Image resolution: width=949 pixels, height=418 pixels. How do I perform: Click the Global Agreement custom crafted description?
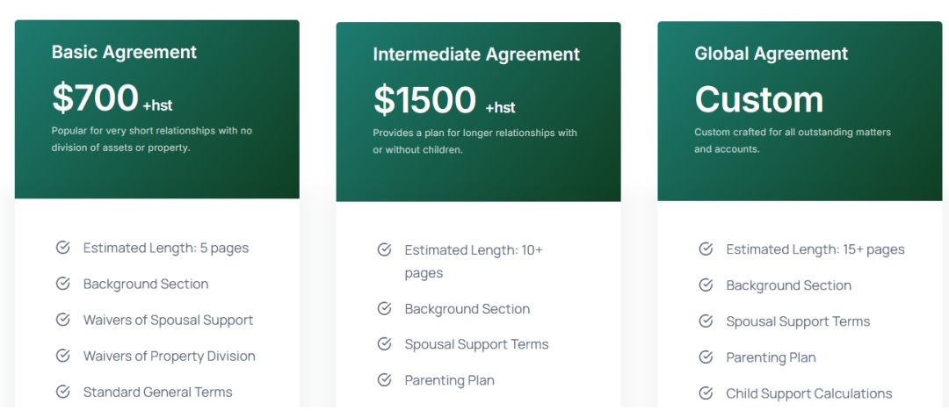793,140
